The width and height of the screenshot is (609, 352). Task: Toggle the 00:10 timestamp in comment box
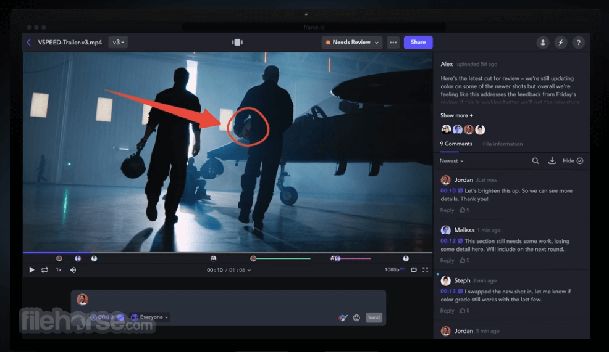[x=102, y=317]
